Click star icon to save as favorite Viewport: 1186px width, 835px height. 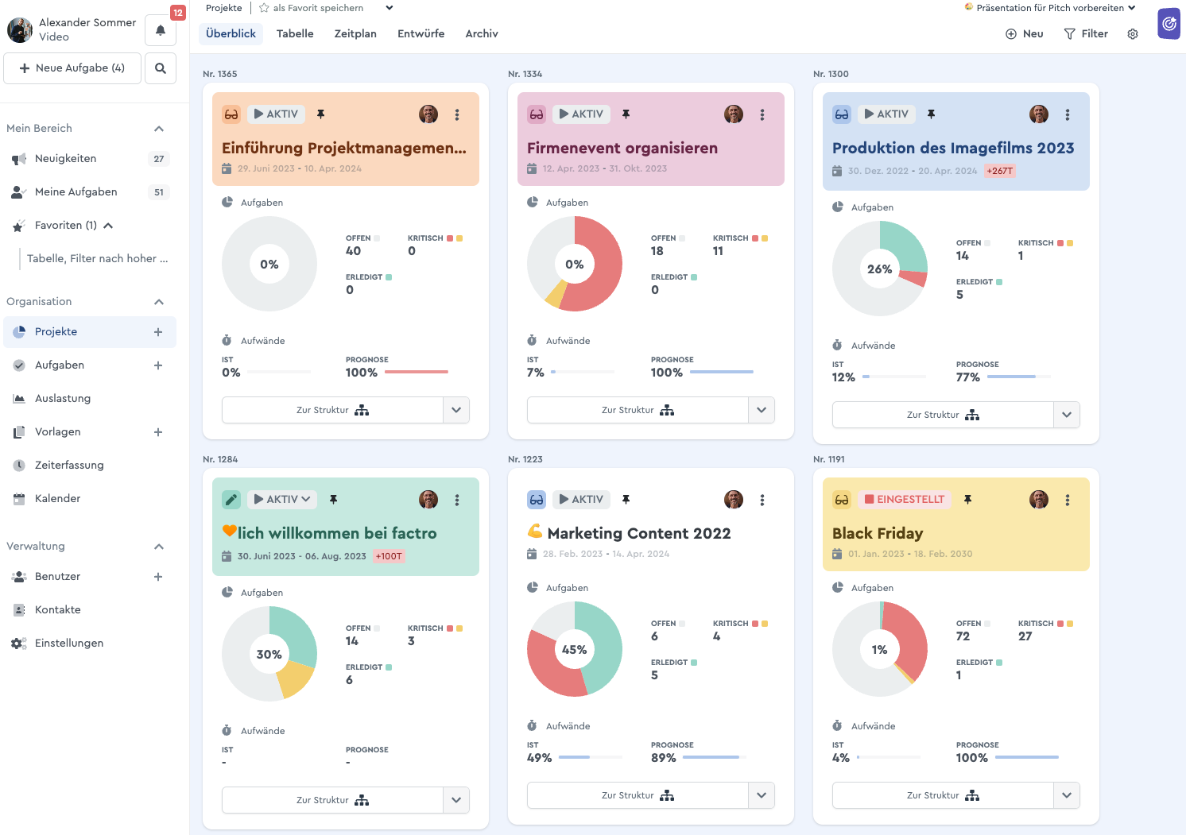point(264,8)
